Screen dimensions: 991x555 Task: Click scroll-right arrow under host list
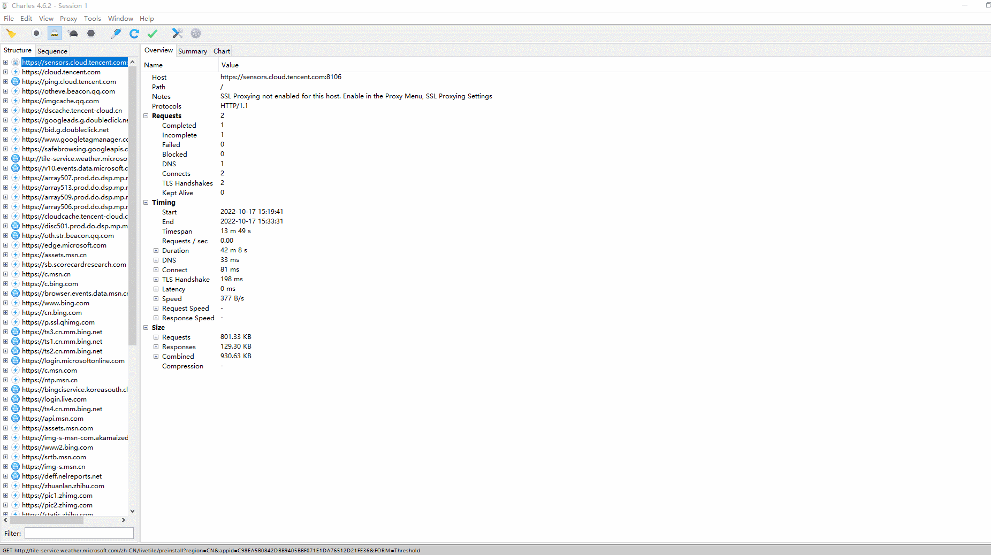[124, 520]
